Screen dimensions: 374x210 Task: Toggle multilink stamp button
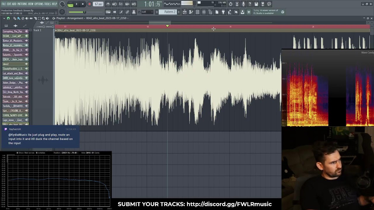[134, 12]
